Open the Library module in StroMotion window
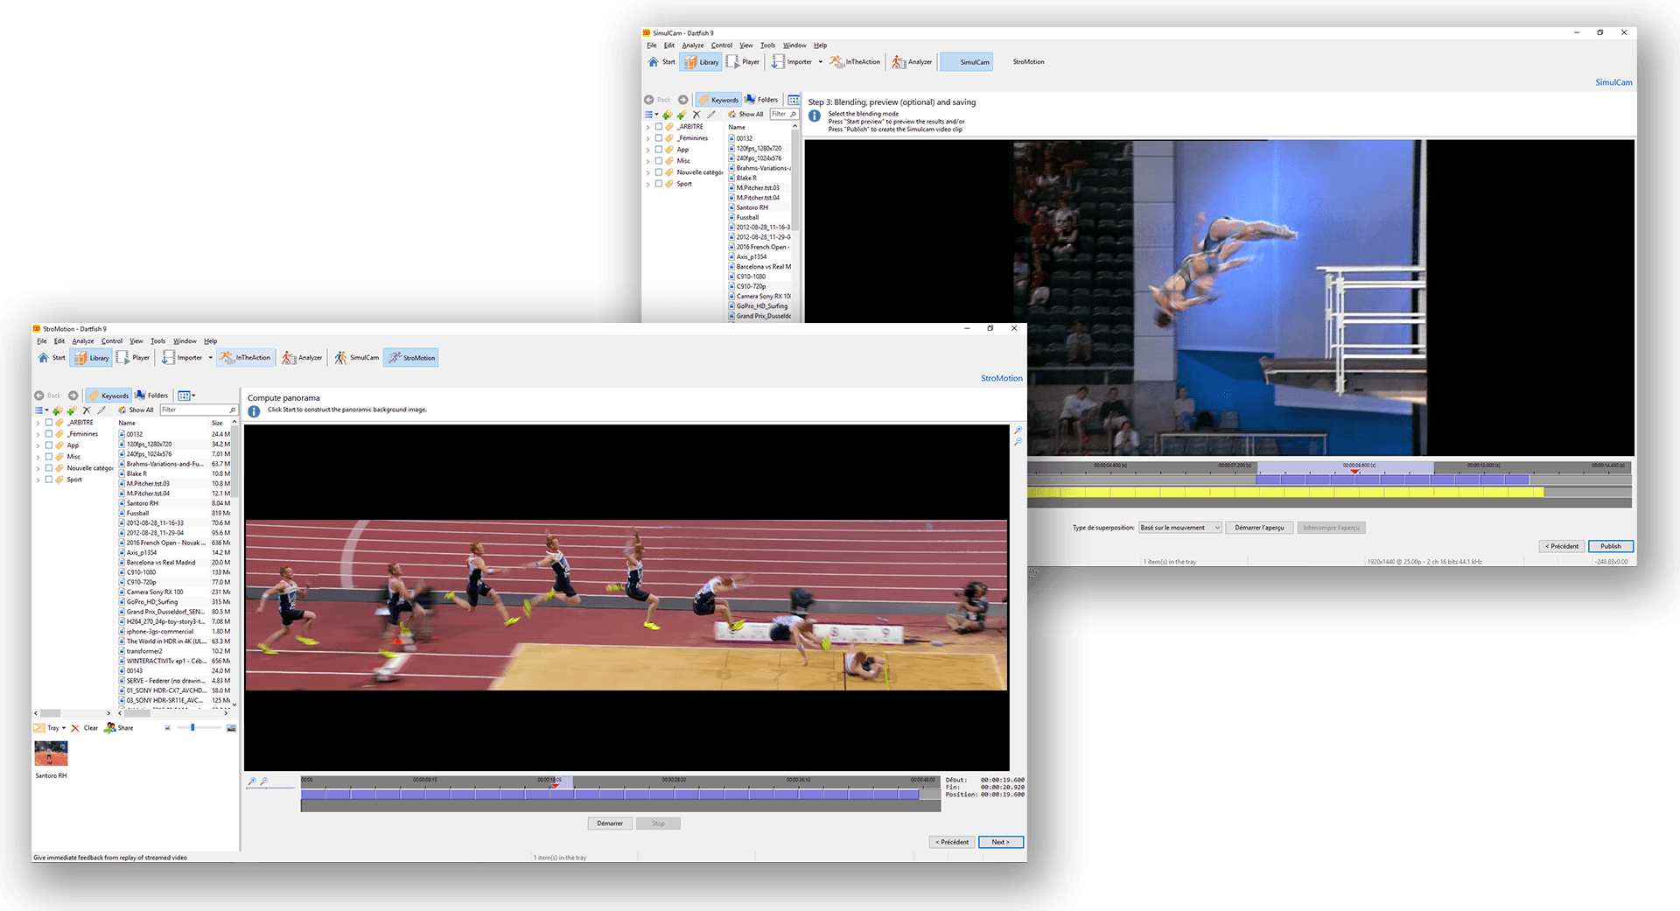 (x=91, y=357)
